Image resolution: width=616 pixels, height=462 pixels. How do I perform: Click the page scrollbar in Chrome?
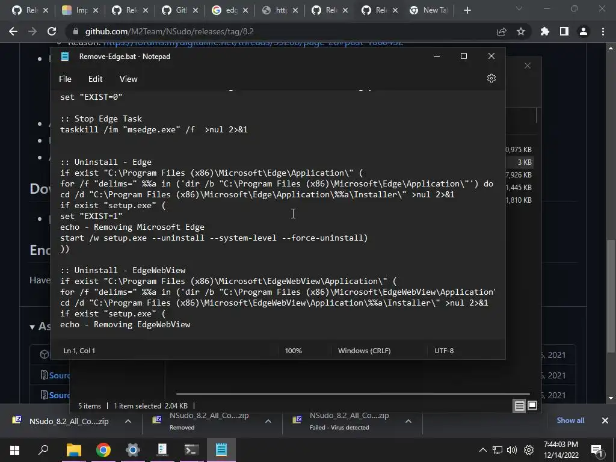point(610,295)
